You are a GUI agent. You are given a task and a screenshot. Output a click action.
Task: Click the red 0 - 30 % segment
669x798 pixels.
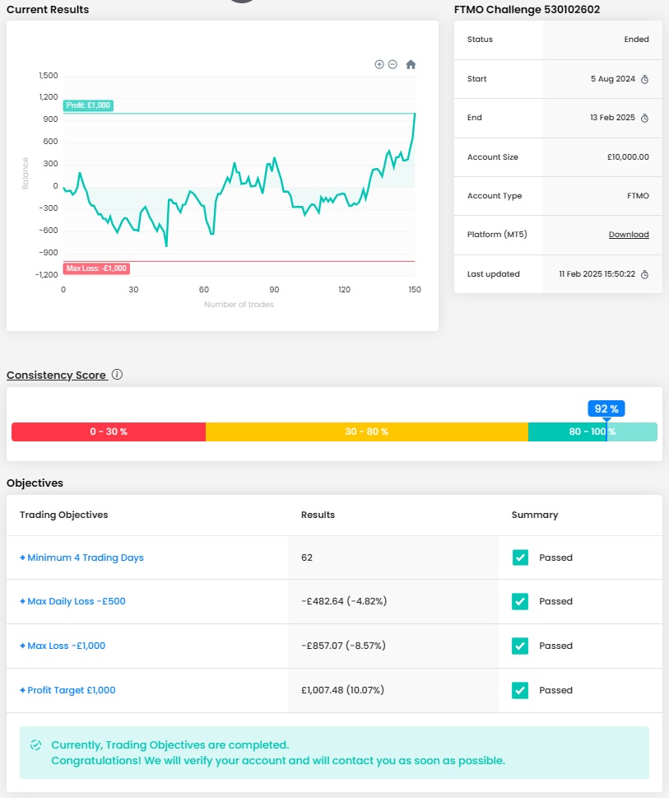coord(109,432)
